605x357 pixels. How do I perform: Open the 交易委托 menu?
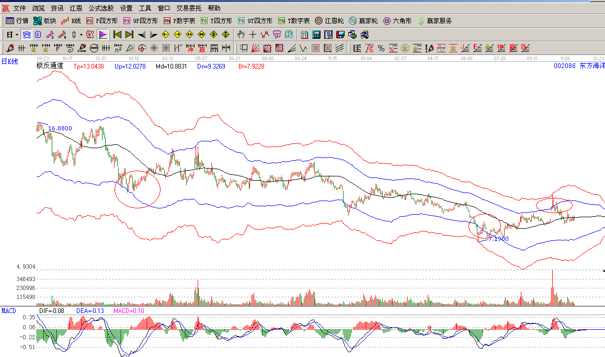tap(189, 8)
